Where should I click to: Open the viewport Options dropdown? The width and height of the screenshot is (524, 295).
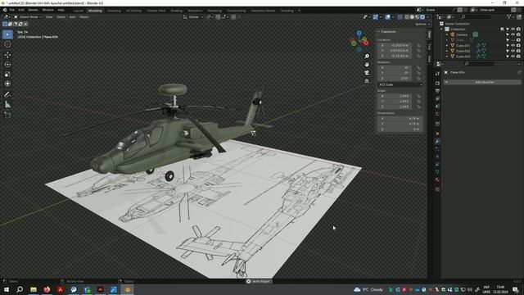pos(422,24)
